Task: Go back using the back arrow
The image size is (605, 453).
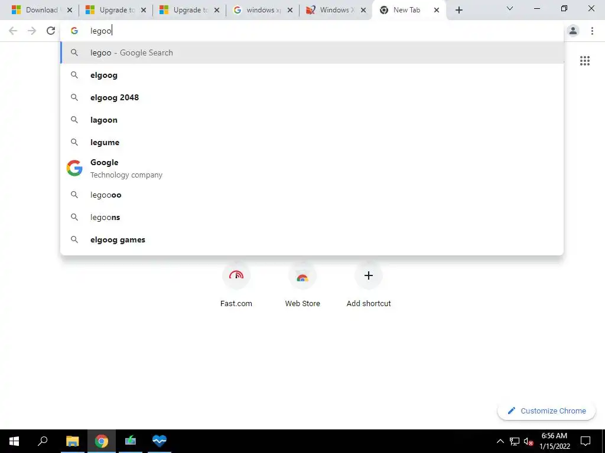Action: pyautogui.click(x=13, y=31)
